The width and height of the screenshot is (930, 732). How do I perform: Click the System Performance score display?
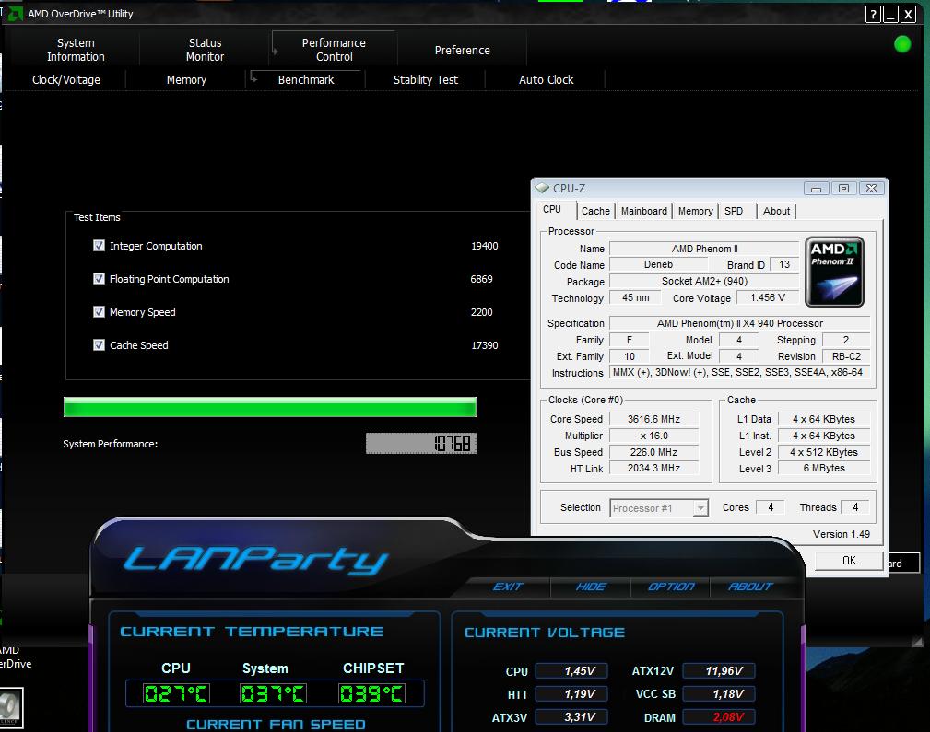click(x=421, y=444)
